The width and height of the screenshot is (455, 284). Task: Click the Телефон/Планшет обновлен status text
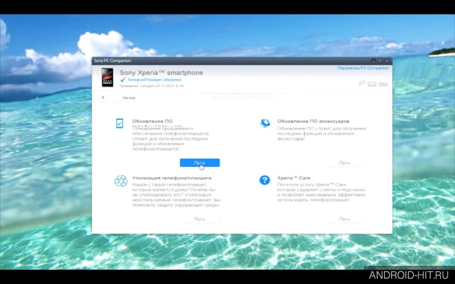click(154, 80)
